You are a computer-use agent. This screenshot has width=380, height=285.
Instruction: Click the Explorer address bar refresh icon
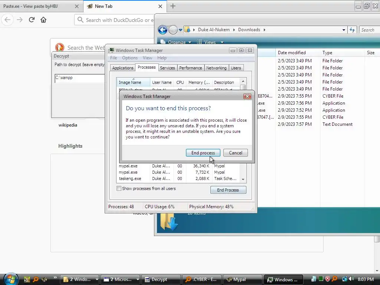(352, 30)
